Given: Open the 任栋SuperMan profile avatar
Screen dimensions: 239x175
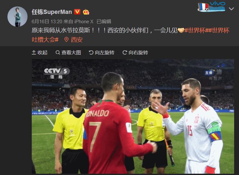Looking at the screenshot, I should (x=17, y=16).
